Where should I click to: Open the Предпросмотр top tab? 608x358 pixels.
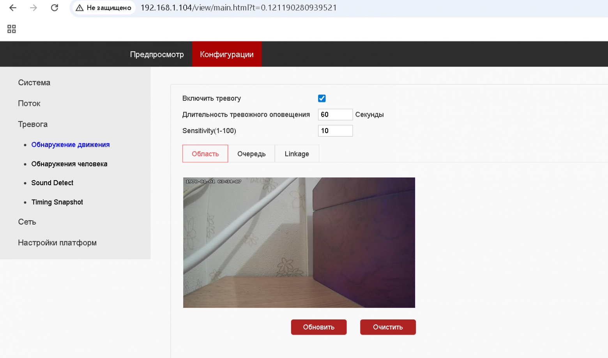pos(157,54)
